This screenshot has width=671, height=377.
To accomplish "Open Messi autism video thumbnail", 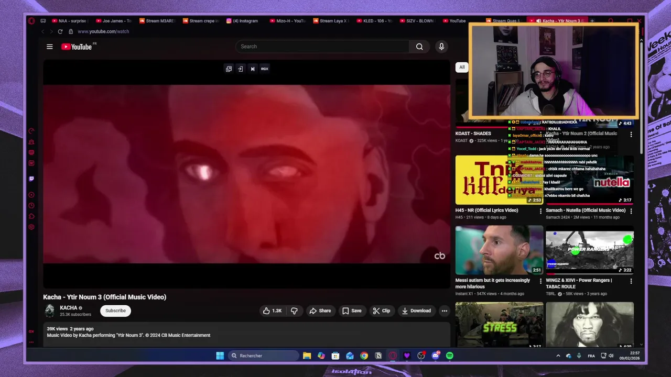I will (499, 250).
